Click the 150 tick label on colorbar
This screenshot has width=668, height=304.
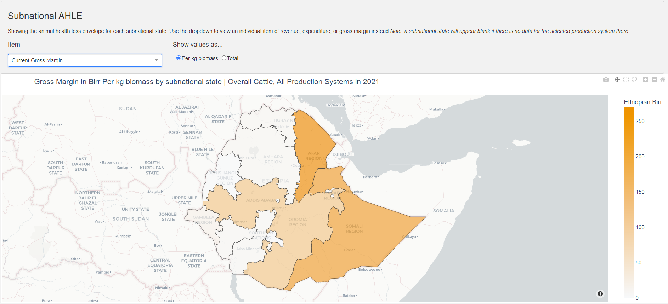coord(640,192)
